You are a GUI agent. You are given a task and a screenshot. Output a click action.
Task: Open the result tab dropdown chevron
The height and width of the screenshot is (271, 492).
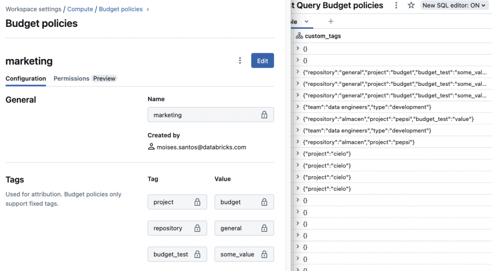[x=307, y=22]
